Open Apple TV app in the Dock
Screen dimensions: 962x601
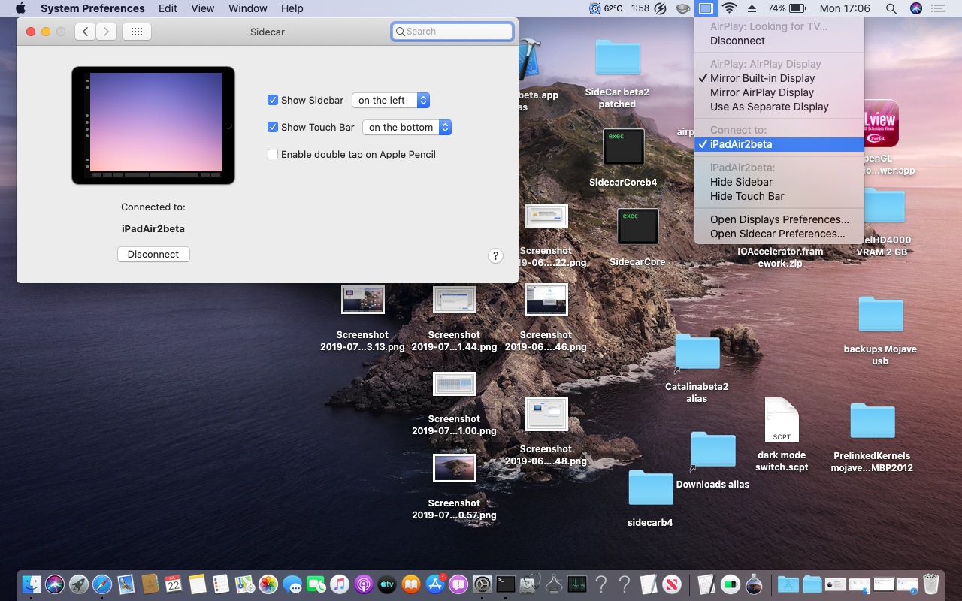click(387, 584)
